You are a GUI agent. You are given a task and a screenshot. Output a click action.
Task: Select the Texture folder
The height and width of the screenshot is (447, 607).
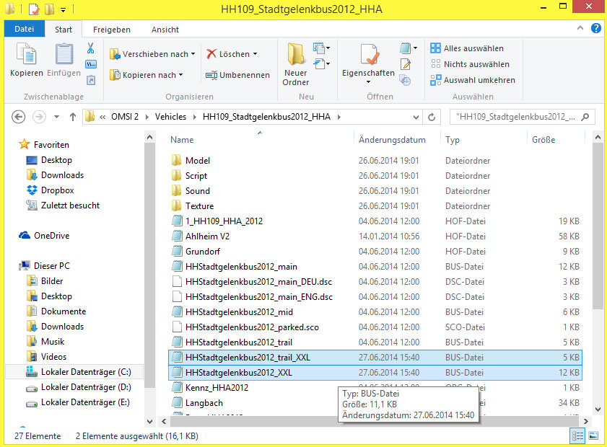pyautogui.click(x=199, y=205)
